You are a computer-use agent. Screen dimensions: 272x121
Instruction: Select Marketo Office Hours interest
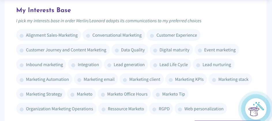coord(124,94)
